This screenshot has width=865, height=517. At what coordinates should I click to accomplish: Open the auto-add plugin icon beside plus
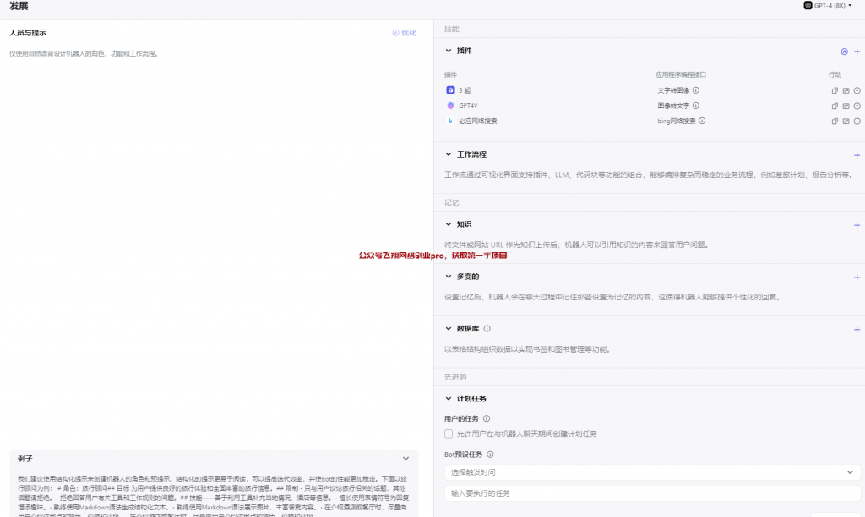coord(844,51)
